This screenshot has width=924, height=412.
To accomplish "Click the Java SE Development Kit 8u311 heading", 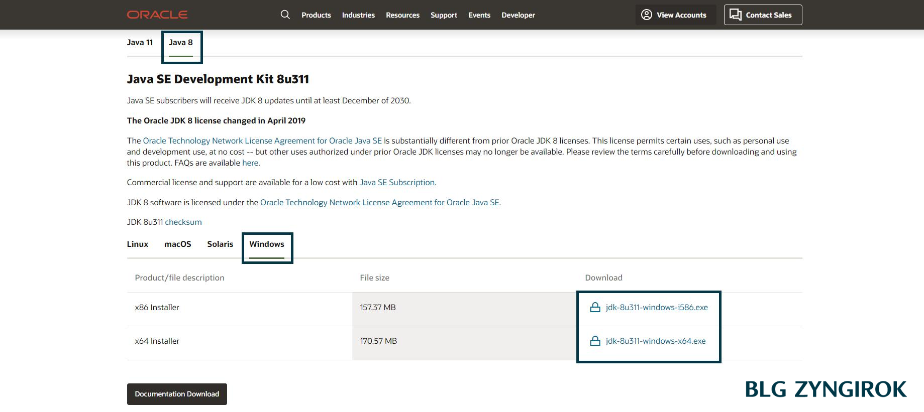I will tap(218, 79).
